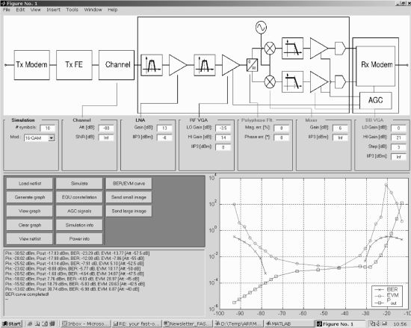The width and height of the screenshot is (411, 328).
Task: Click the lower low-pass filter block
Action: coord(292,82)
